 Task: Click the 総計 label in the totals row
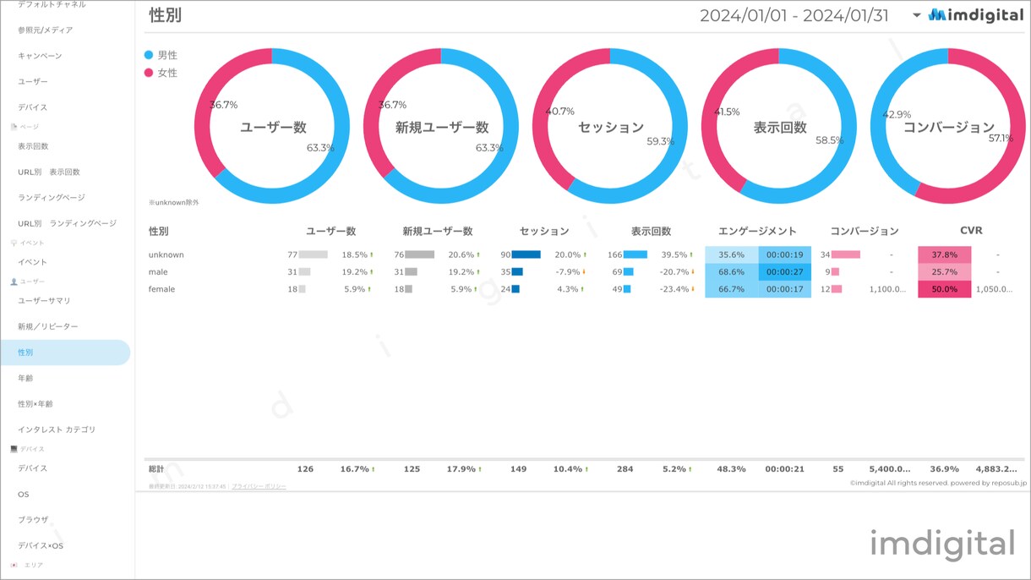point(155,469)
